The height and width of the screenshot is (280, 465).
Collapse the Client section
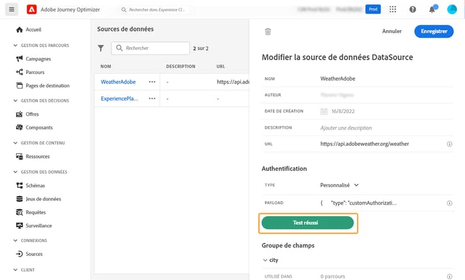point(15,269)
